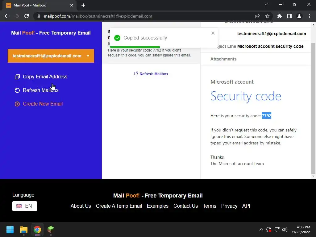Click the circular refresh icon in sidebar
This screenshot has height=237, width=316.
17,90
